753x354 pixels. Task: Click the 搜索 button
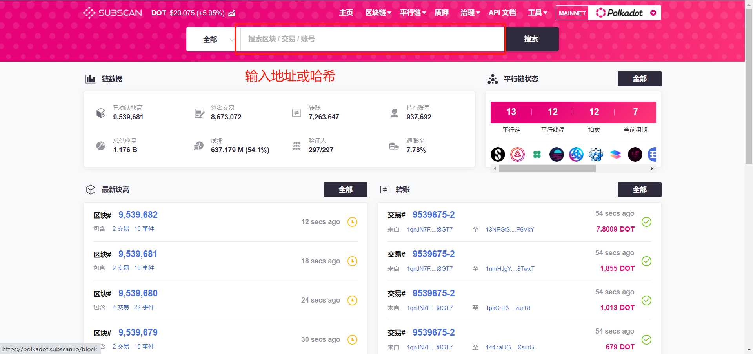tap(532, 39)
